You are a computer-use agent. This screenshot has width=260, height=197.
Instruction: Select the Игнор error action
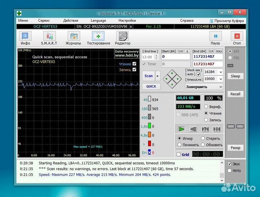pyautogui.click(x=180, y=138)
